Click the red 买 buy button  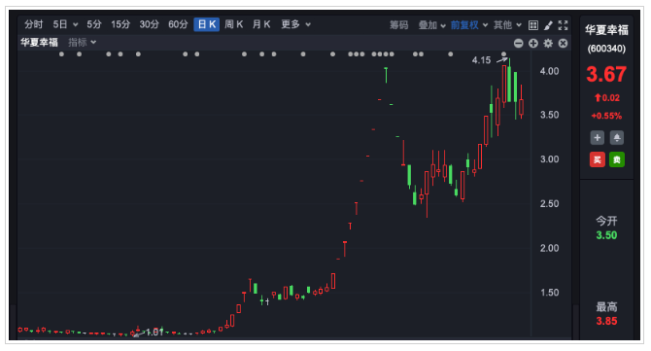pyautogui.click(x=597, y=159)
